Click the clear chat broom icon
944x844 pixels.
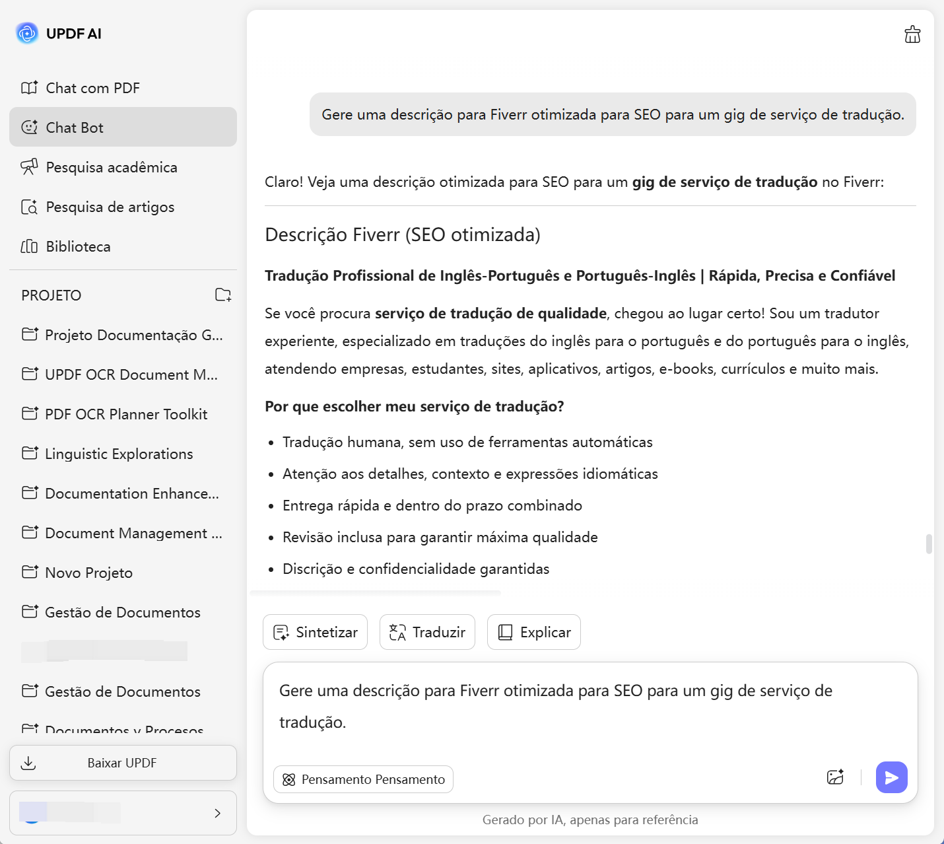(x=912, y=34)
